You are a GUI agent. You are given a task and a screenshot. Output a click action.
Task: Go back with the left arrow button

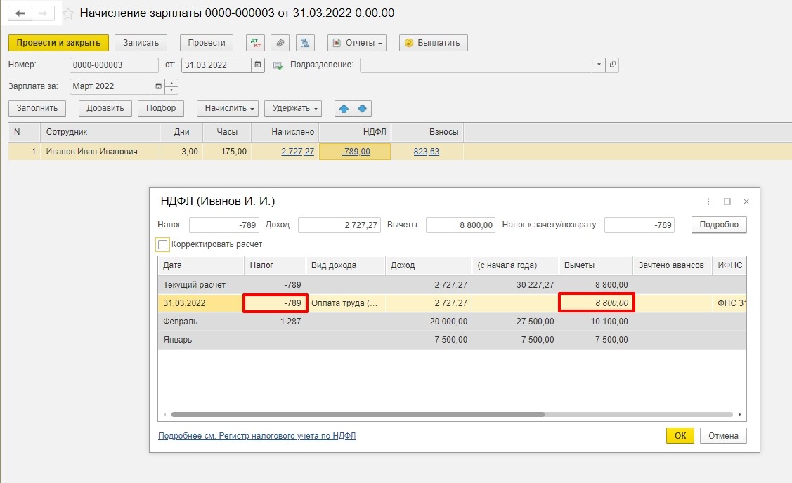click(x=20, y=13)
